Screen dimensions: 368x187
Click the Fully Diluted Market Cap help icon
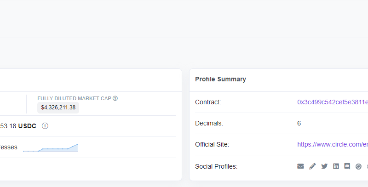coord(115,98)
